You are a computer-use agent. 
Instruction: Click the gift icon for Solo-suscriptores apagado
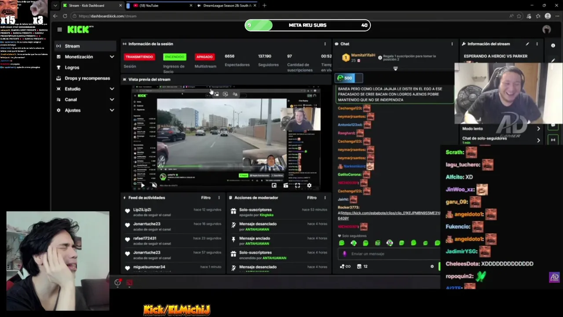pos(234,211)
